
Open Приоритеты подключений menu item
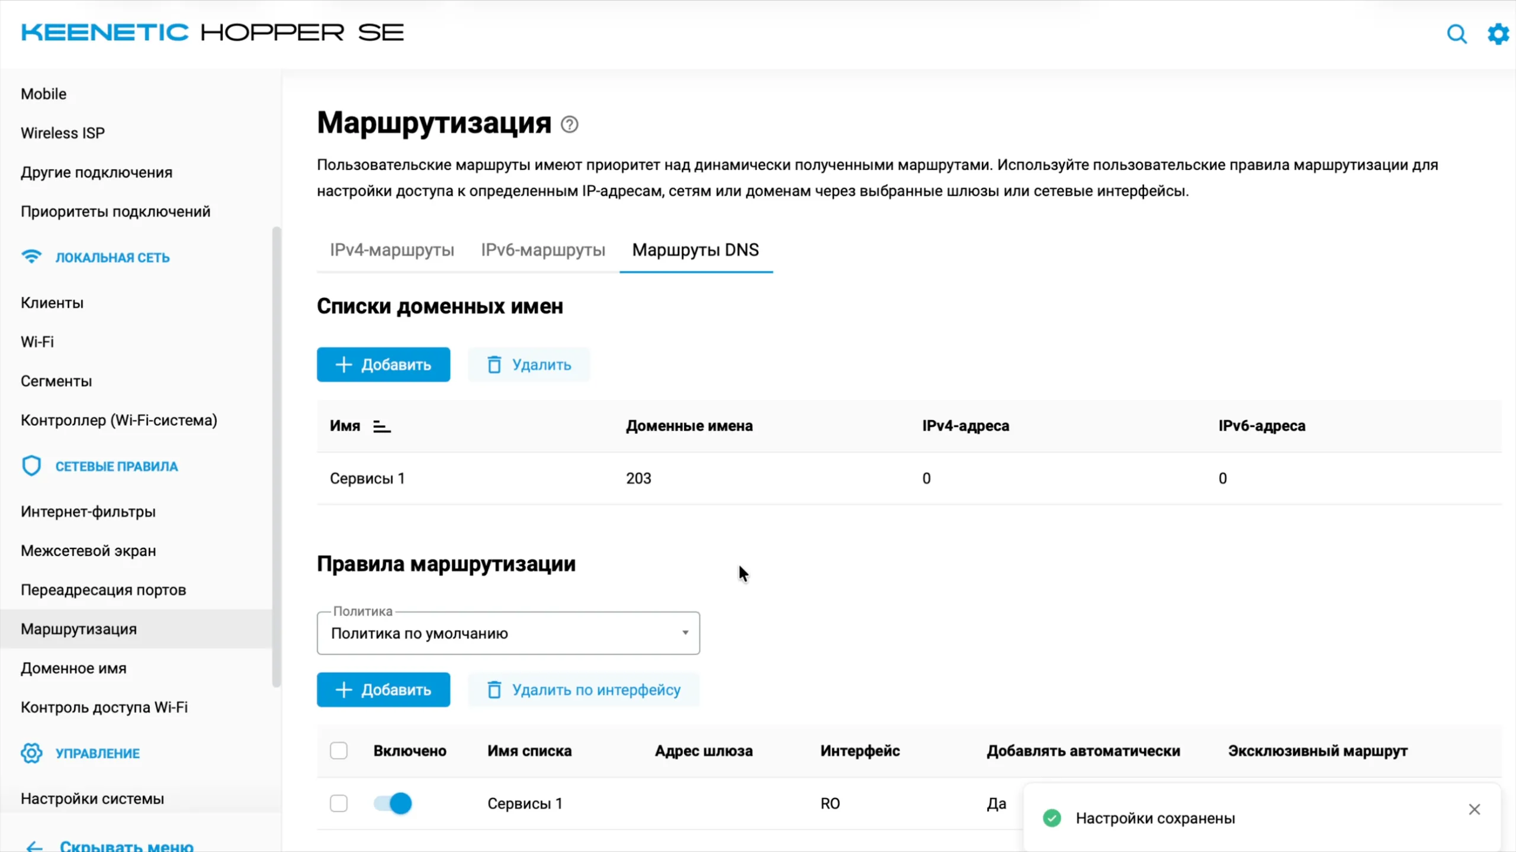click(x=115, y=212)
